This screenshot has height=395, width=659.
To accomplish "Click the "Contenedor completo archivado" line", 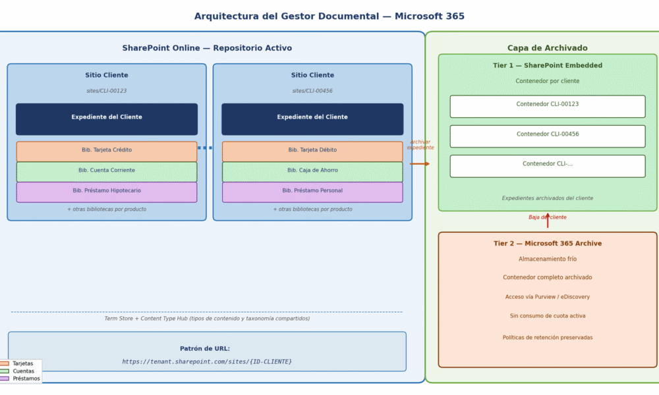I will point(547,277).
